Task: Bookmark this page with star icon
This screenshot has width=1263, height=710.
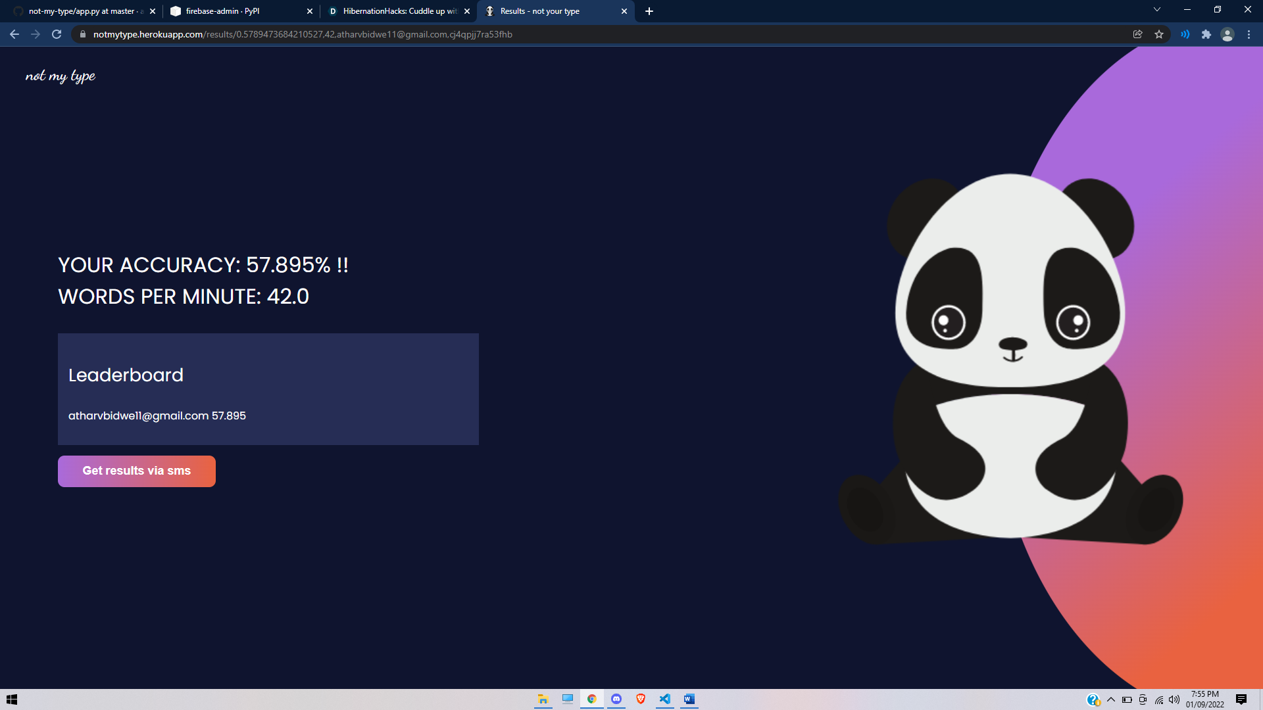Action: tap(1159, 34)
